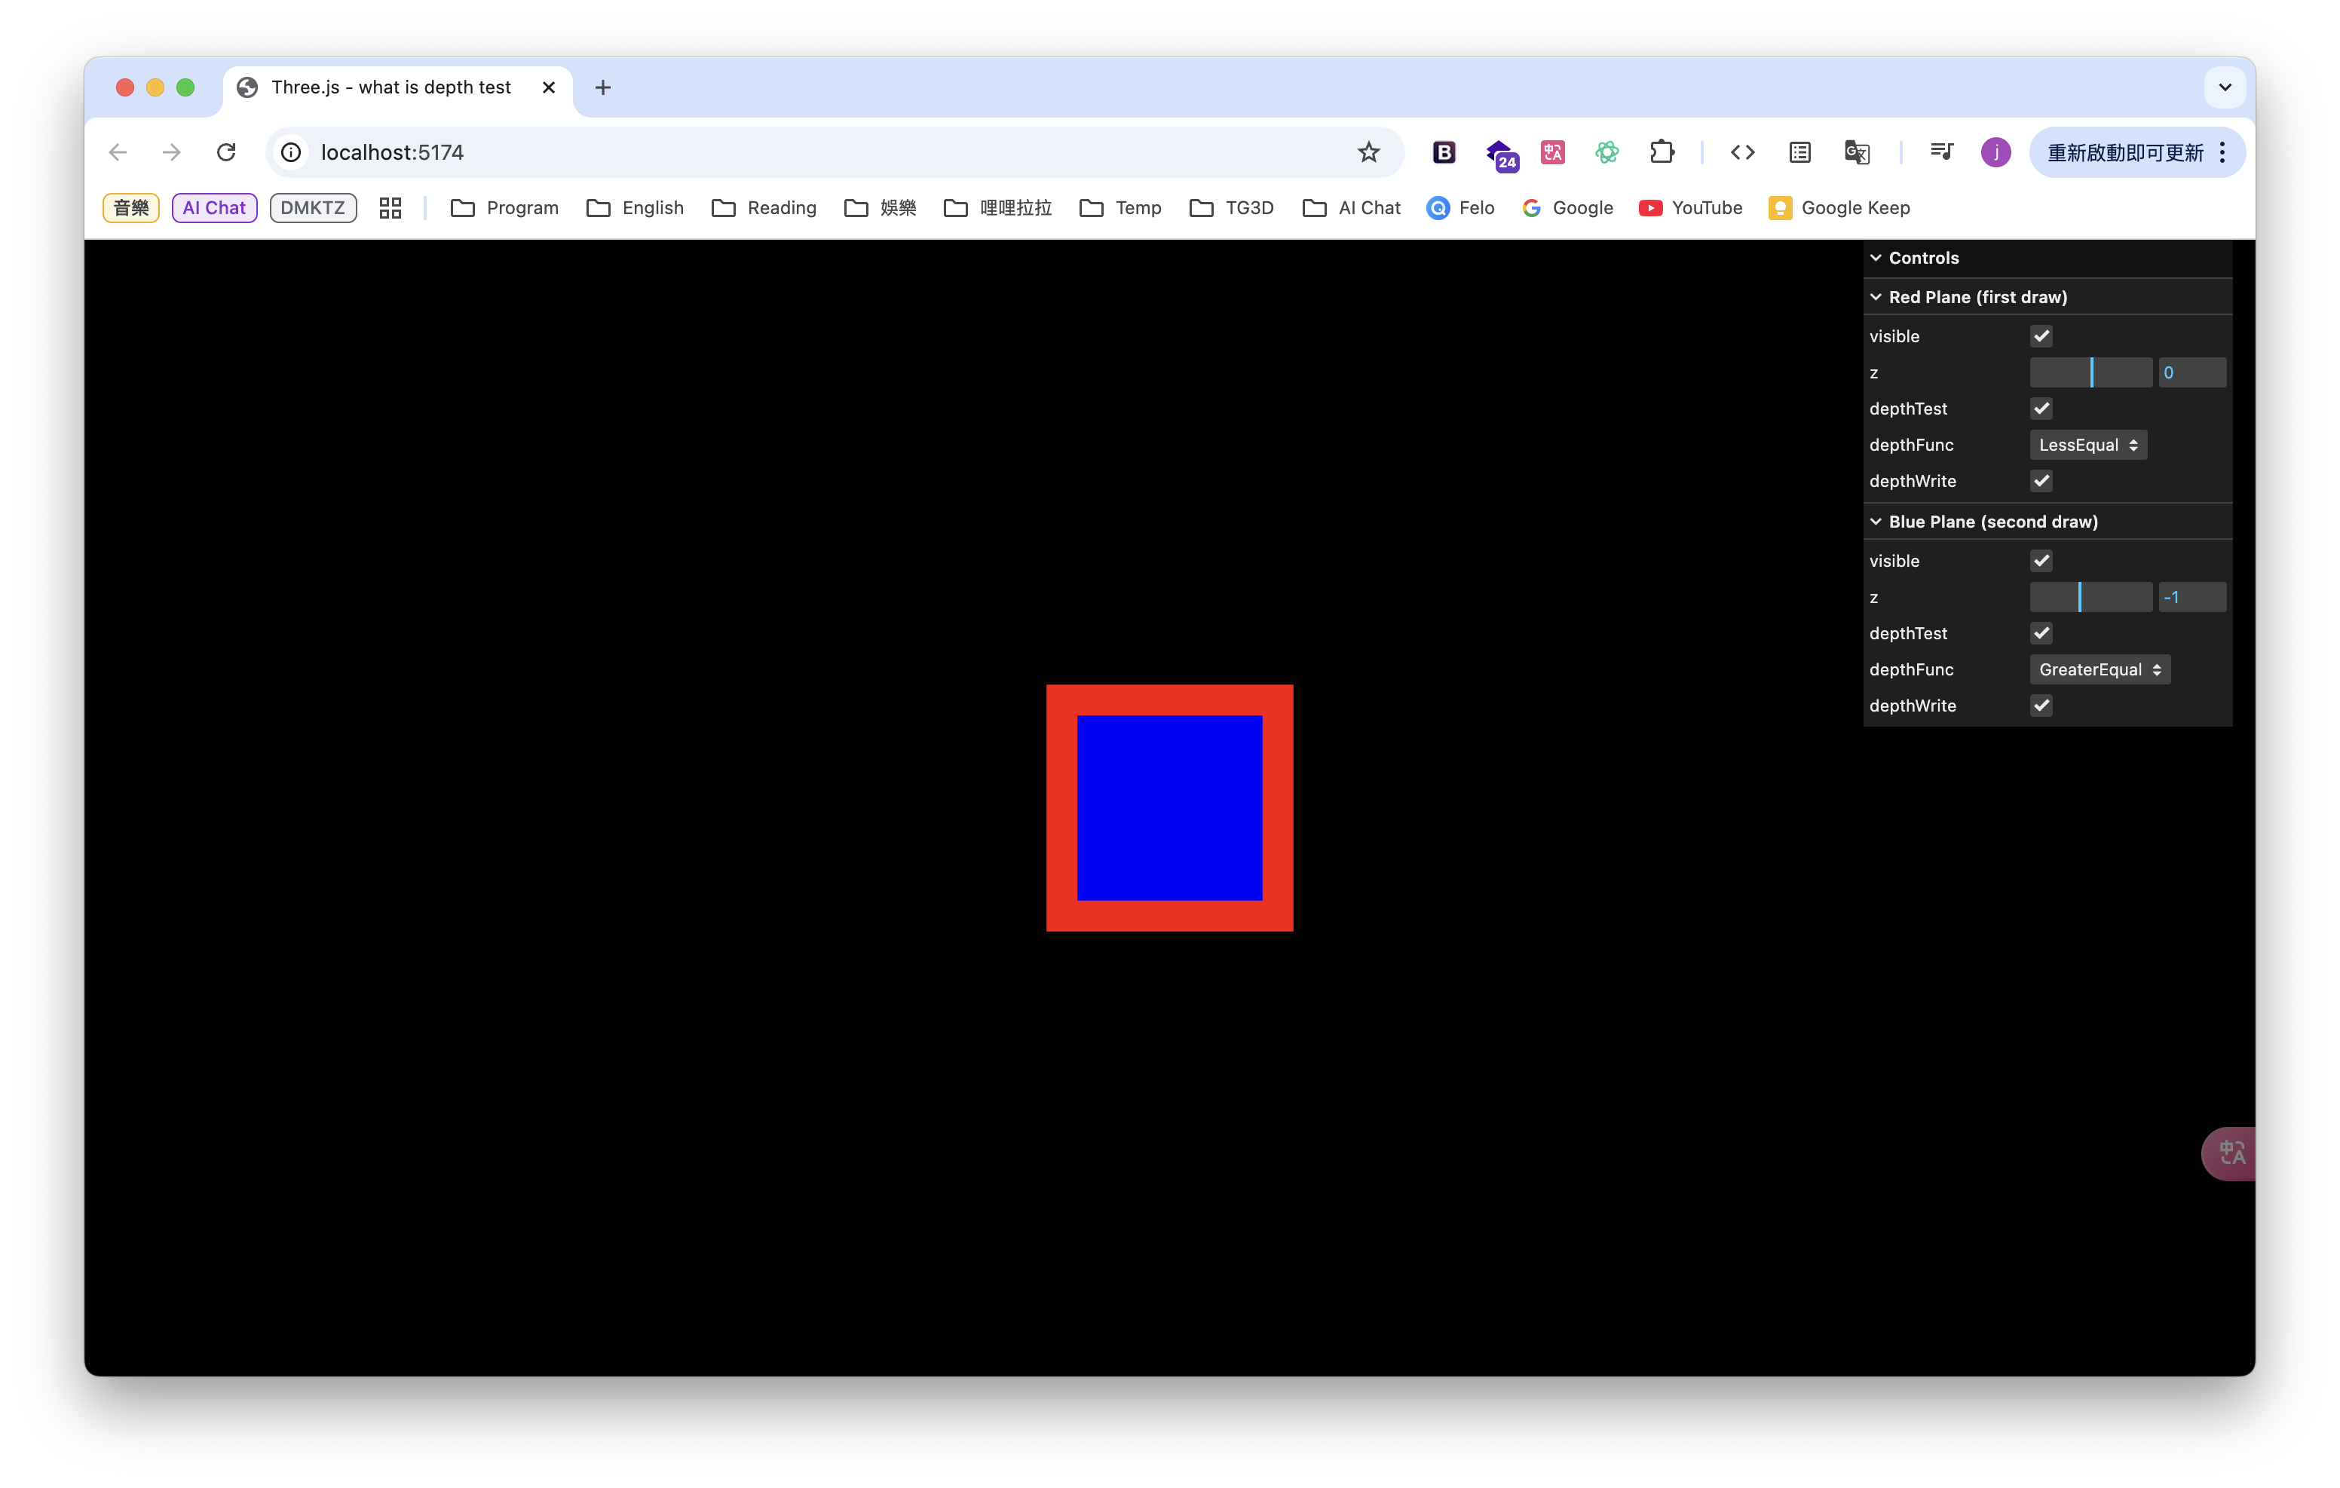The height and width of the screenshot is (1488, 2340).
Task: Focus the Blue Plane z value field
Action: tap(2192, 597)
